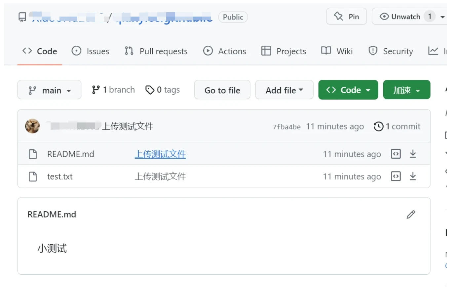The height and width of the screenshot is (287, 455).
Task: Click the repository icon beside the repo name
Action: 22,17
